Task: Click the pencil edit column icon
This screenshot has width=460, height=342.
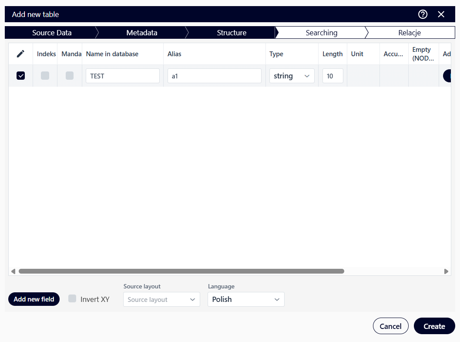Action: tap(20, 54)
